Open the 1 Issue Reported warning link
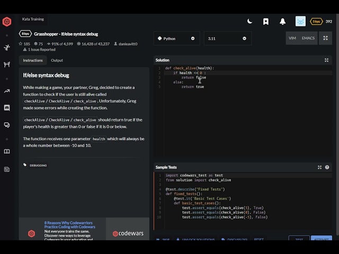The height and width of the screenshot is (254, 339). 39,49
